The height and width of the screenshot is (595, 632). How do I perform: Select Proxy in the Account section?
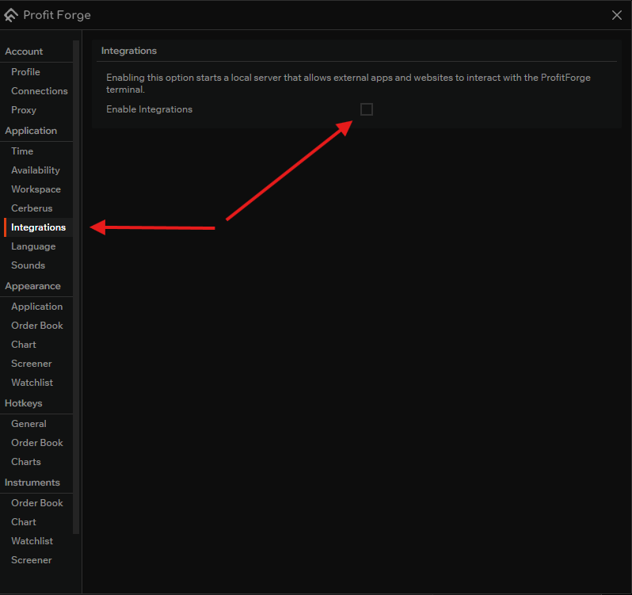click(24, 109)
